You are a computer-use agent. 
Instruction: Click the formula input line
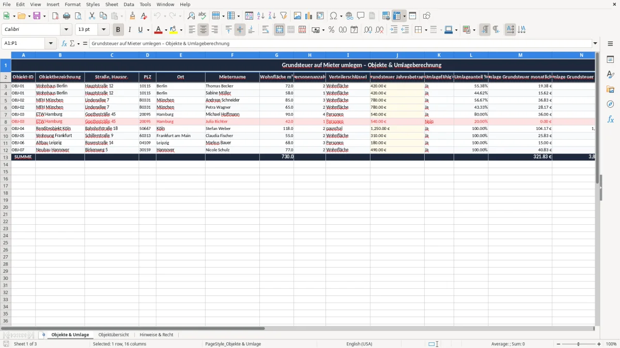341,44
